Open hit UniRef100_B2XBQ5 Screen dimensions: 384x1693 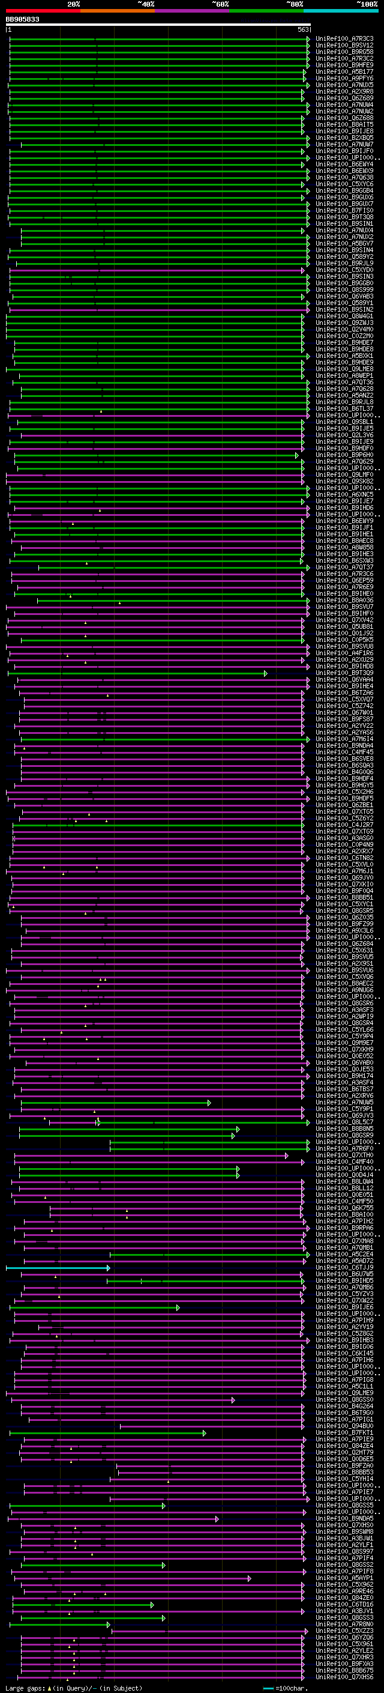344,138
